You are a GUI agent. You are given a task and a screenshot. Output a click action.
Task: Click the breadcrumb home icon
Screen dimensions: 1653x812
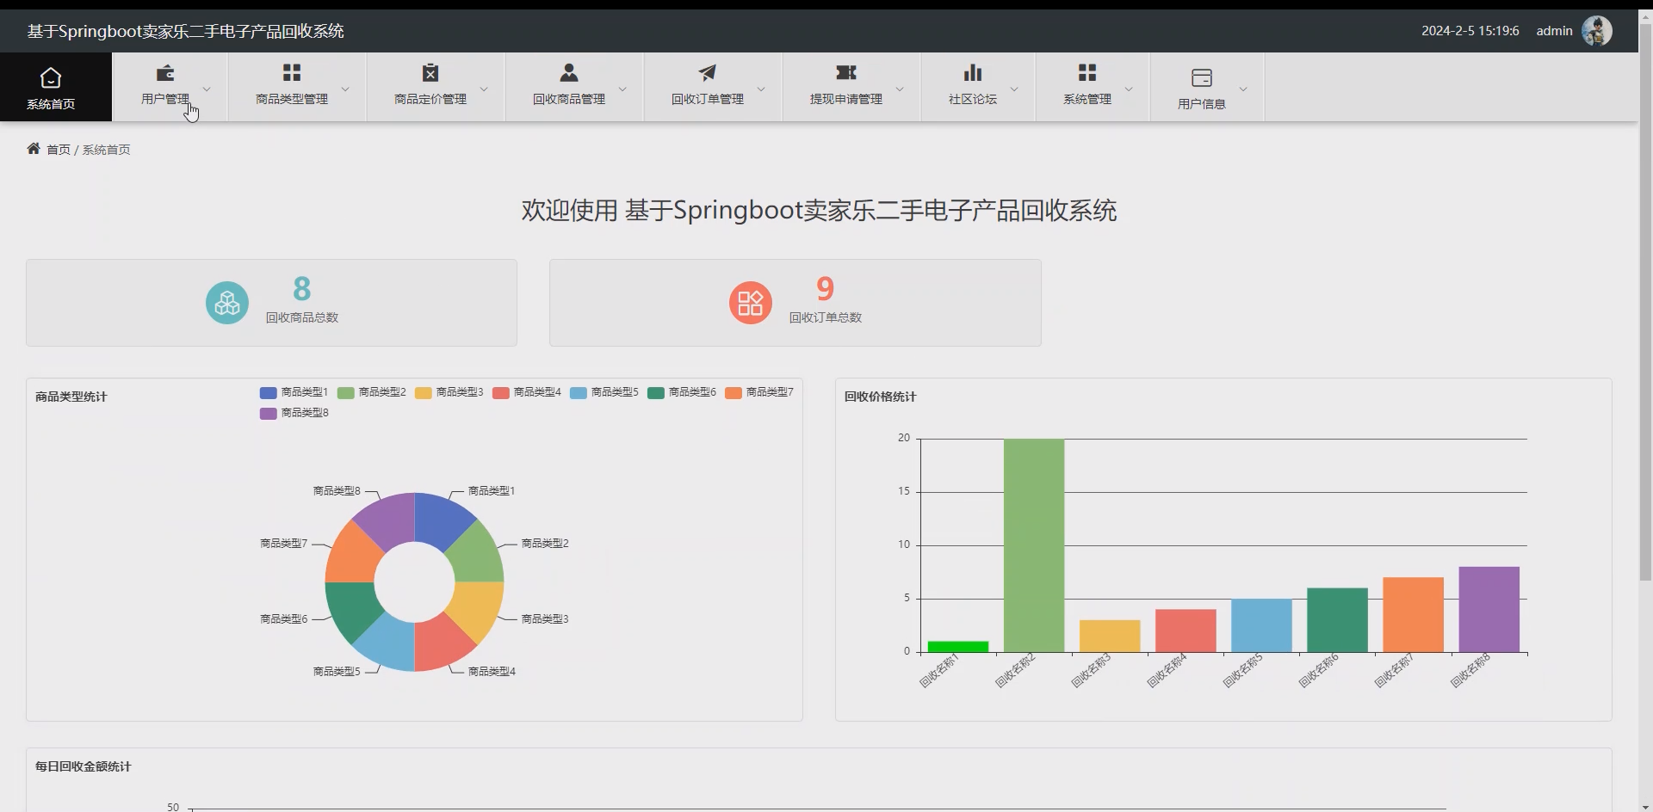pos(32,148)
